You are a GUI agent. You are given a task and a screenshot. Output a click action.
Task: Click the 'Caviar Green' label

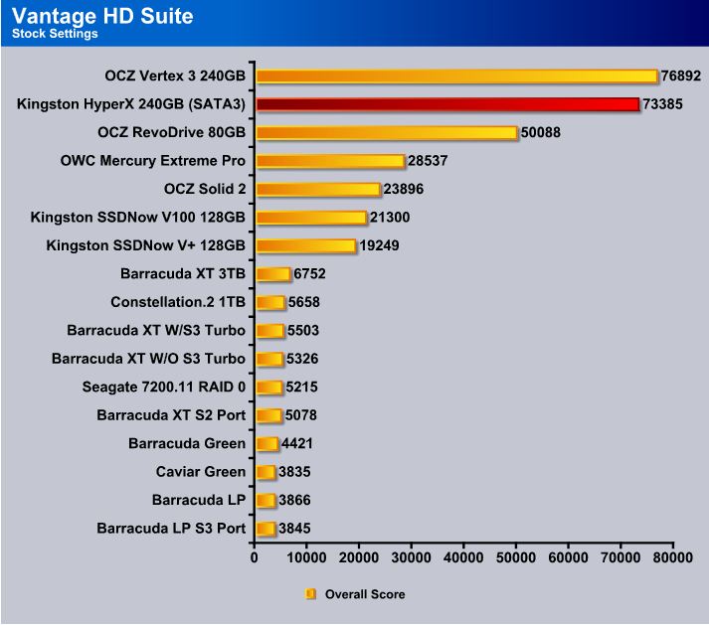coord(201,472)
